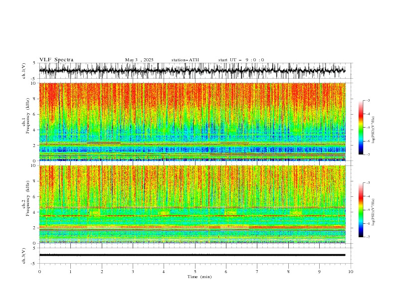
Task: Click the "station=ATH" label
Action: pos(185,60)
